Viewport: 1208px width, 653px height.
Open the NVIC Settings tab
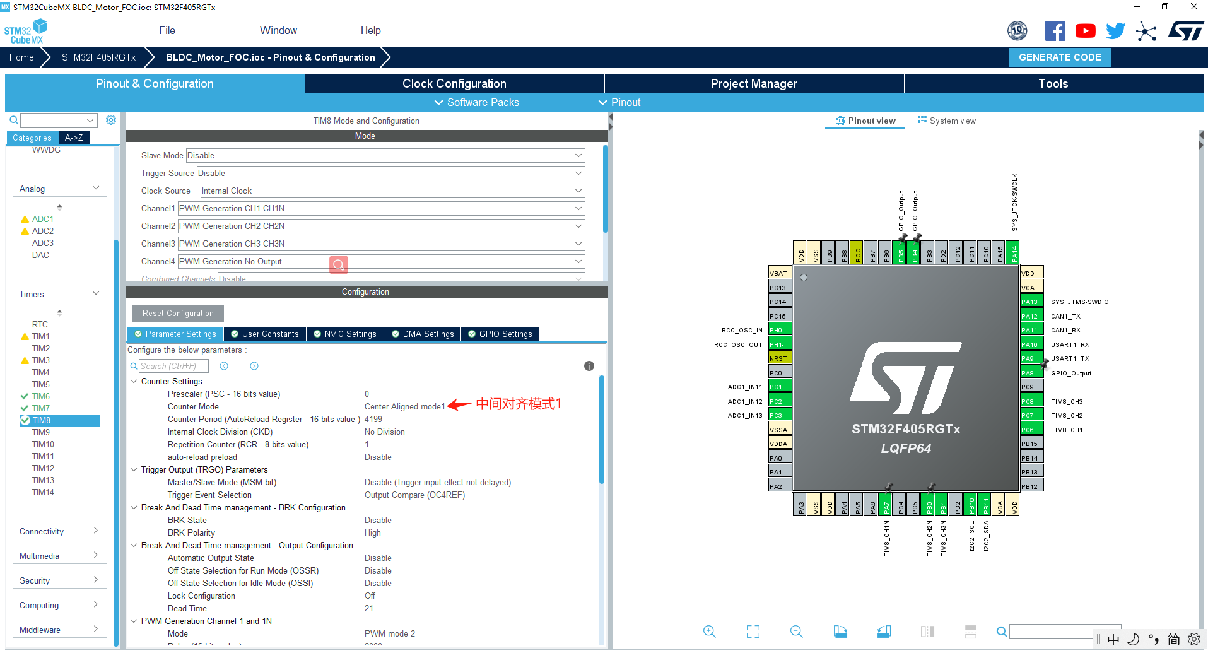click(344, 334)
